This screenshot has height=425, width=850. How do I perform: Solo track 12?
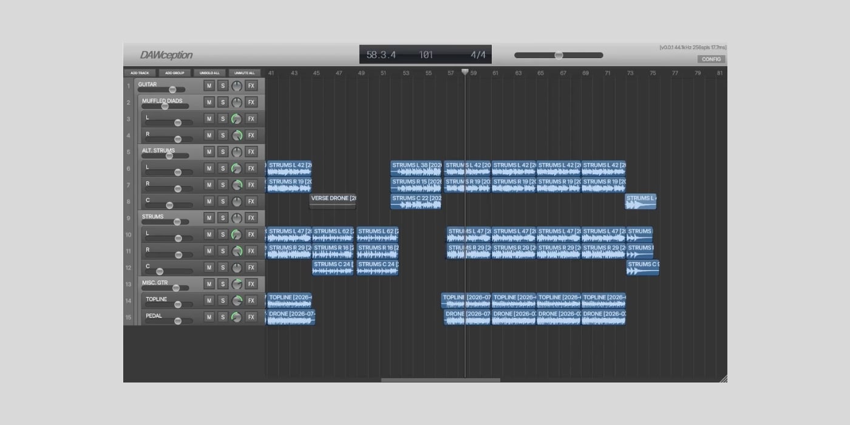point(223,267)
